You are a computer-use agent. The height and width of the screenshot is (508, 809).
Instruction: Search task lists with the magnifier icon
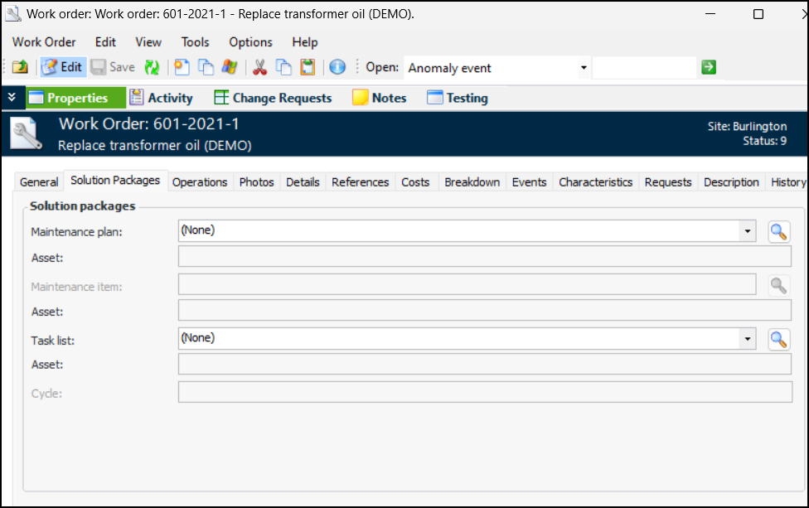pyautogui.click(x=778, y=339)
